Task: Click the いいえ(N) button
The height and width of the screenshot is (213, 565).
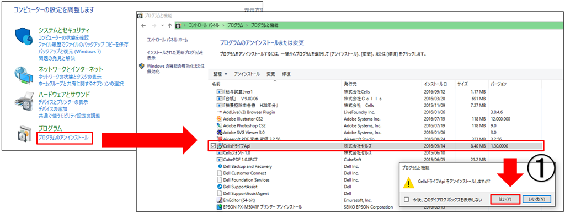Action: pyautogui.click(x=536, y=199)
